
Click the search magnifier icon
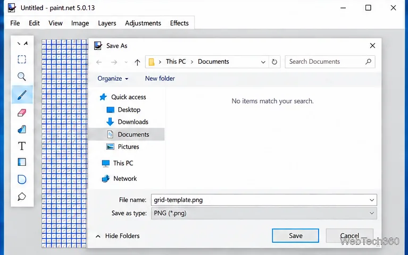point(368,62)
